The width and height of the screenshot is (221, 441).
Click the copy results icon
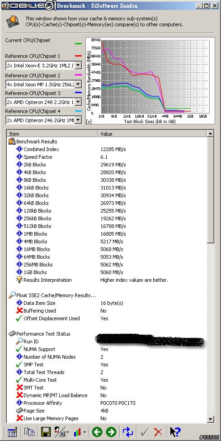pos(29,432)
